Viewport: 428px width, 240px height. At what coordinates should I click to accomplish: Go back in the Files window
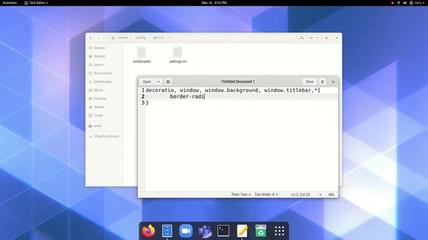click(91, 38)
